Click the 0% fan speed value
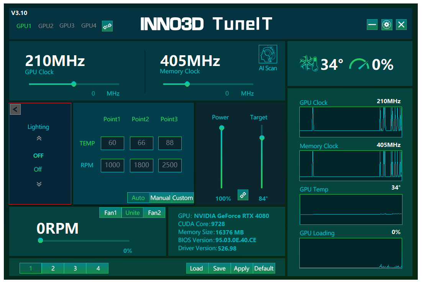The height and width of the screenshot is (282, 422). point(128,251)
